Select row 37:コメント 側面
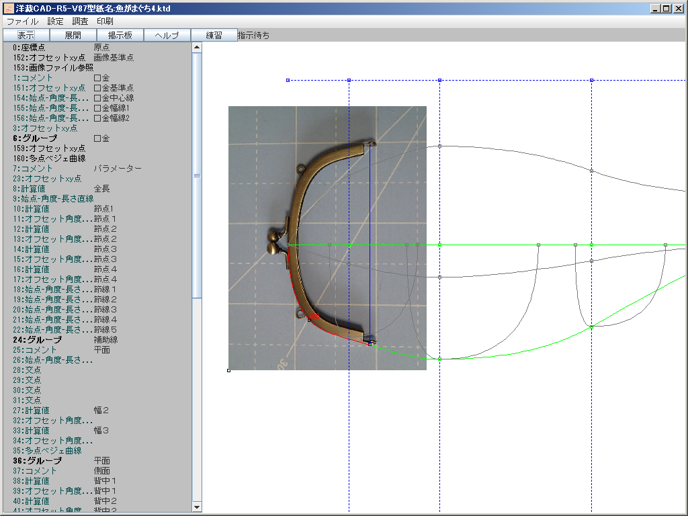 click(x=61, y=471)
